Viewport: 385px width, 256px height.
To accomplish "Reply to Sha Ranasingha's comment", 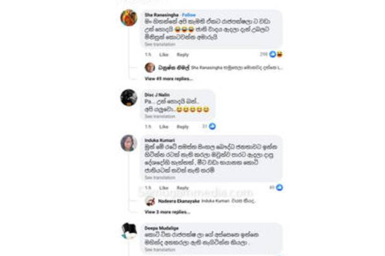I will pos(183,54).
